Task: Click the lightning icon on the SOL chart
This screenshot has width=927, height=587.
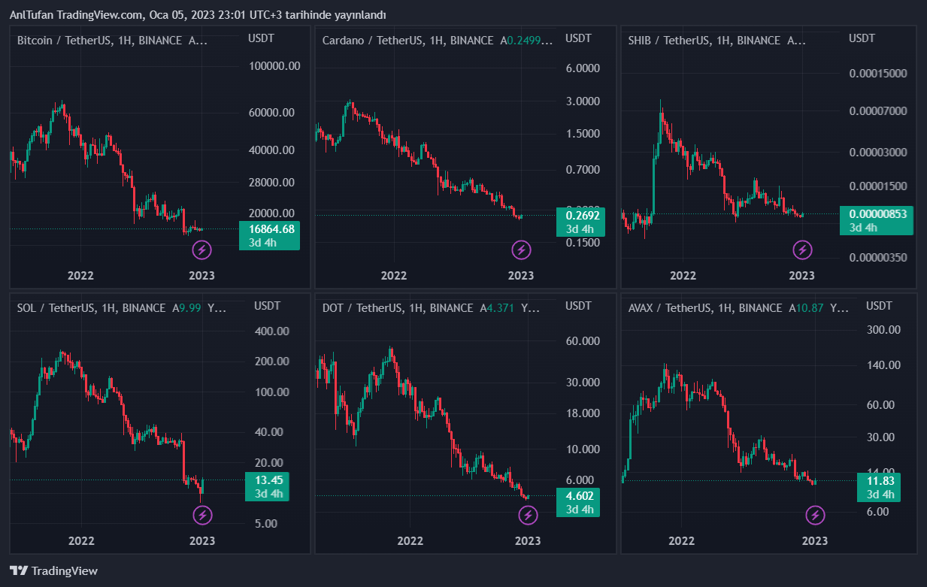Action: [x=202, y=515]
